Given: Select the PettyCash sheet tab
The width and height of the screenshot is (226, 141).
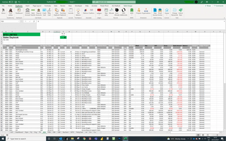Looking at the screenshot, I should point(80,132).
